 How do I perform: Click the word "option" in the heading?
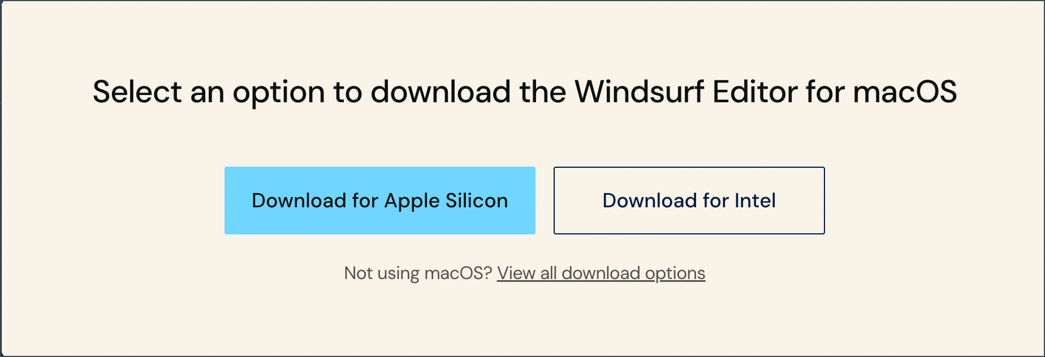[x=279, y=93]
